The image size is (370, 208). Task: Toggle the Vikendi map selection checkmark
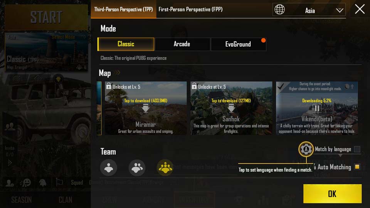[281, 87]
